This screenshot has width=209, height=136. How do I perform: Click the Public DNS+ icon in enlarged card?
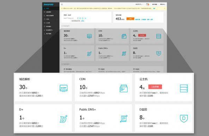pyautogui.click(x=124, y=119)
